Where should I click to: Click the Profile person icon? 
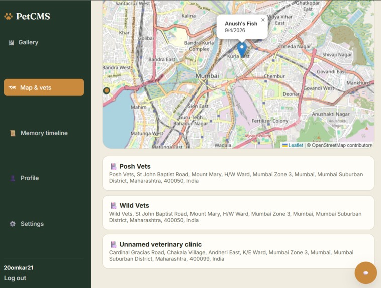(13, 178)
